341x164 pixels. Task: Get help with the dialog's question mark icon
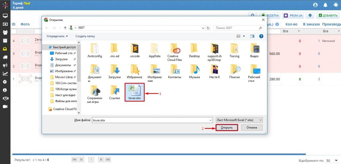[261, 36]
